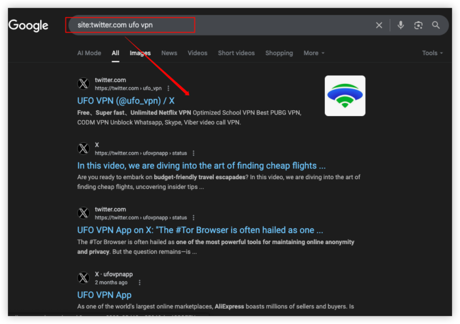Switch to AI Mode tab

[x=89, y=53]
